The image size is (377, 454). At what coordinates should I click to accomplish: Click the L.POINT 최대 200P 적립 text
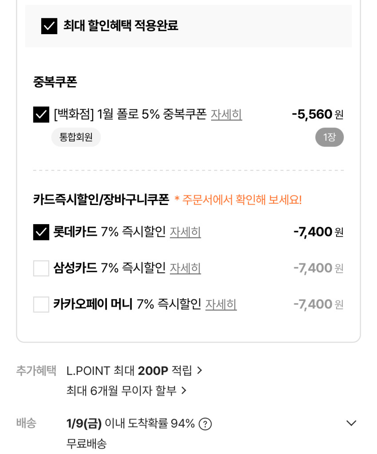(129, 370)
